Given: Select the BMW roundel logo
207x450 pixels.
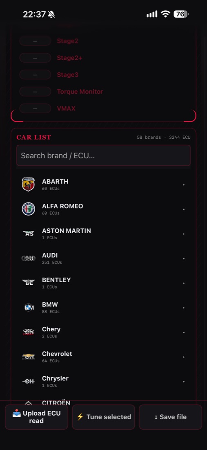Looking at the screenshot, I should 29,307.
